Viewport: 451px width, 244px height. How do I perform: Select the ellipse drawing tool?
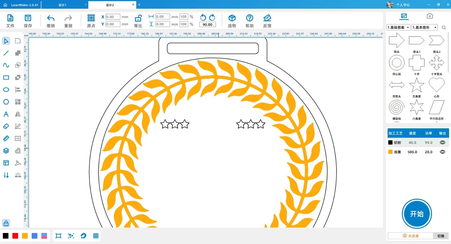pyautogui.click(x=6, y=90)
